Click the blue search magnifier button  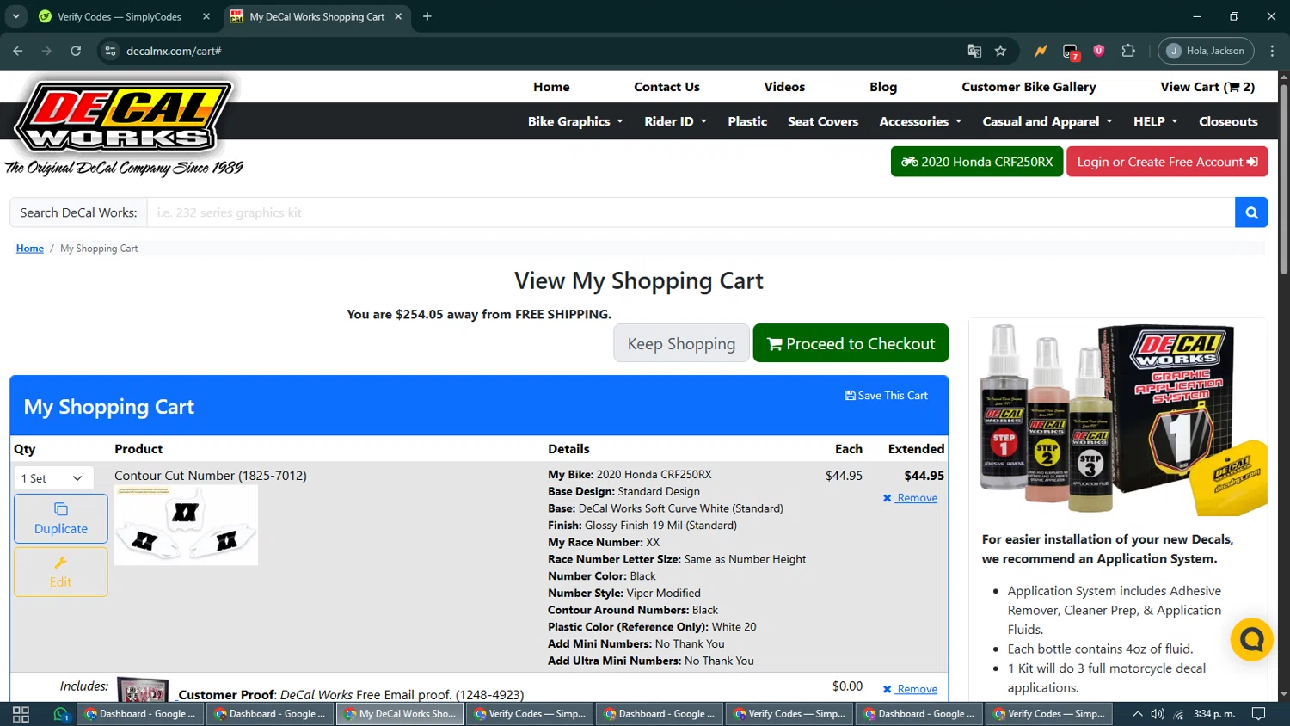(x=1251, y=212)
